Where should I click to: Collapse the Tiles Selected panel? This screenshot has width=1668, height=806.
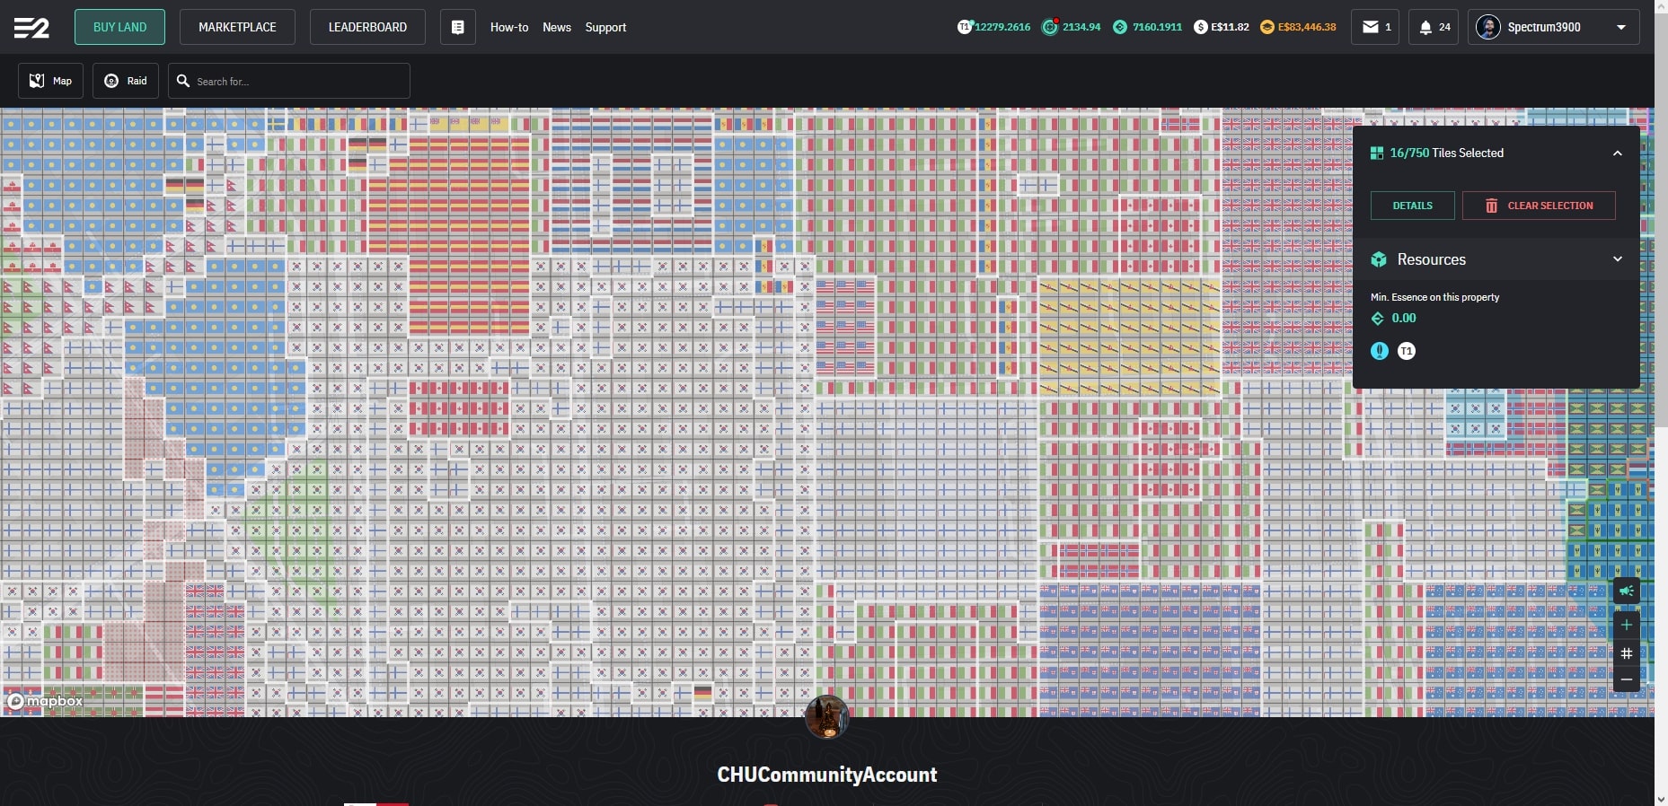click(1617, 153)
